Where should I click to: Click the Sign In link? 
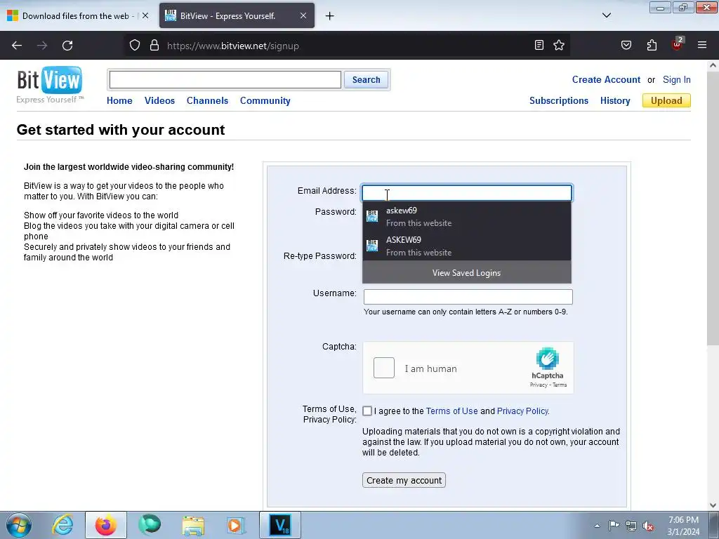click(x=676, y=80)
